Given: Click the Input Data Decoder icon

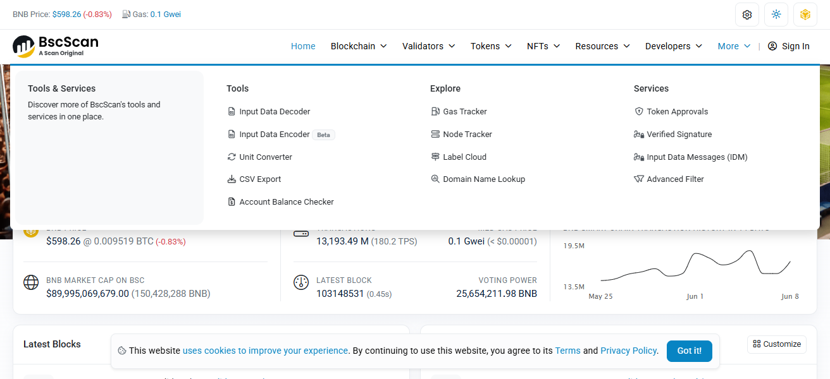Looking at the screenshot, I should [232, 112].
